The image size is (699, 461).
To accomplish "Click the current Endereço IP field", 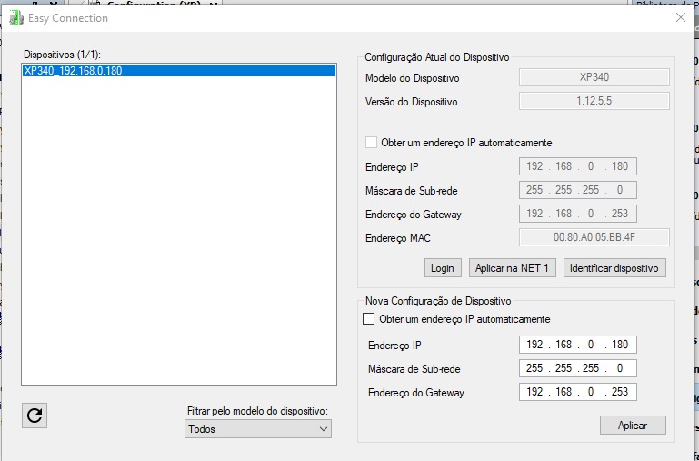I will [x=578, y=166].
